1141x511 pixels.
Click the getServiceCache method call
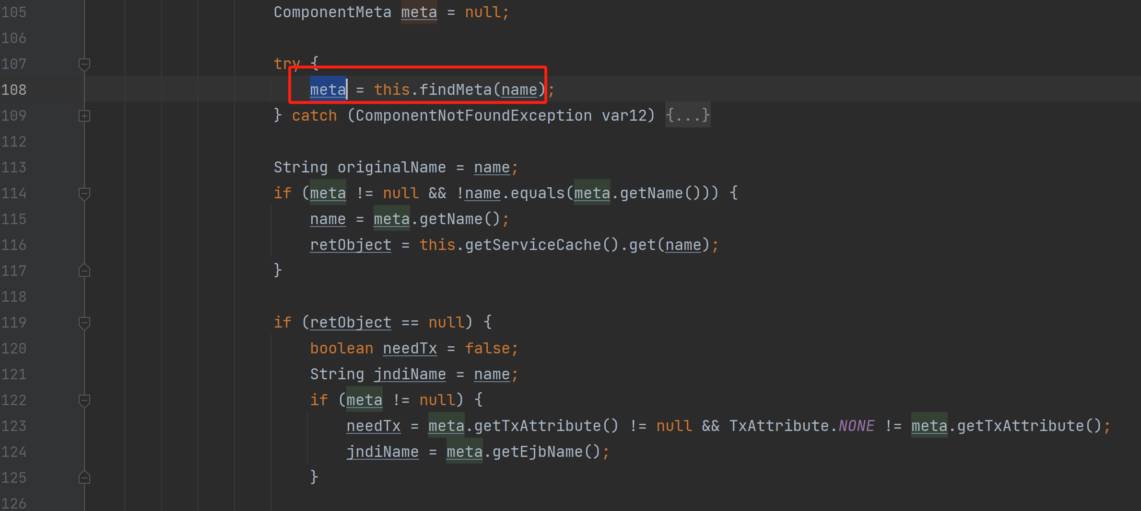pyautogui.click(x=532, y=245)
